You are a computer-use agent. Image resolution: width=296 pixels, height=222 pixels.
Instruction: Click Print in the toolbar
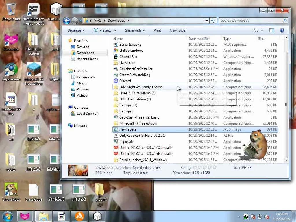pyautogui.click(x=157, y=30)
